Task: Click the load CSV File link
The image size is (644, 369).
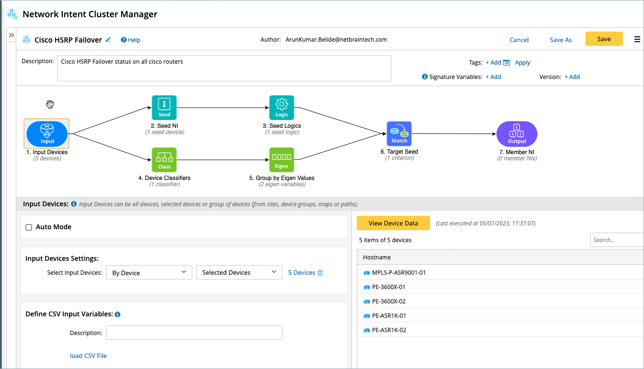Action: (x=88, y=356)
